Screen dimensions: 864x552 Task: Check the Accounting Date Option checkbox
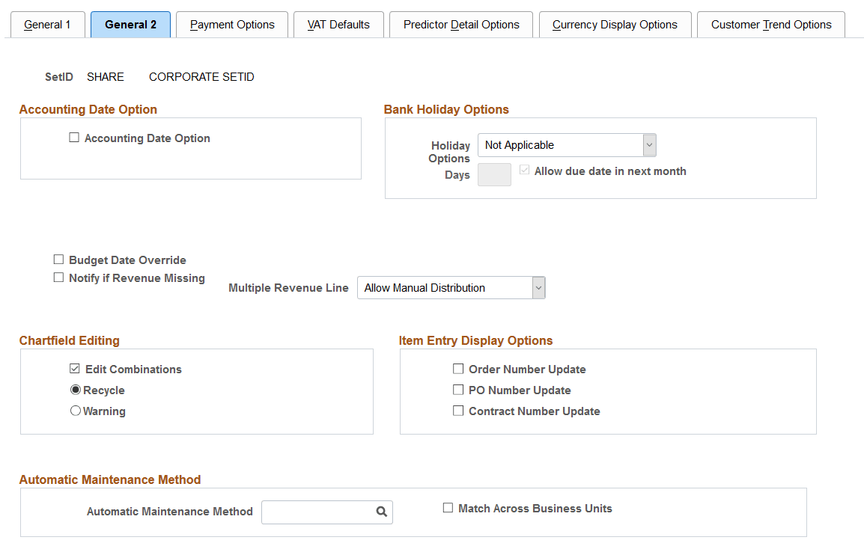(x=73, y=137)
